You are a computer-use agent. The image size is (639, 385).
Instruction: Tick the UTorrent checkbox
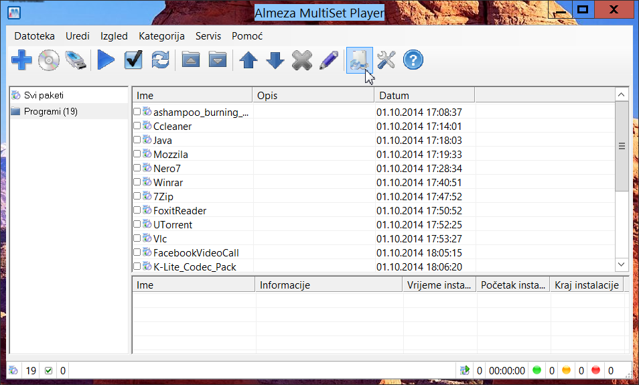137,224
